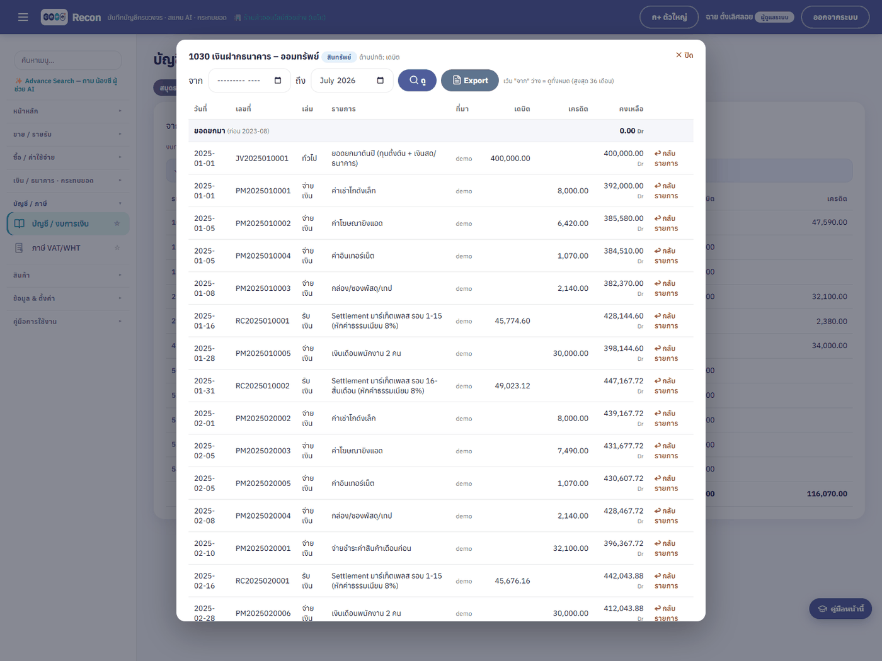Click the Export button in the ledger dialog

click(x=470, y=81)
